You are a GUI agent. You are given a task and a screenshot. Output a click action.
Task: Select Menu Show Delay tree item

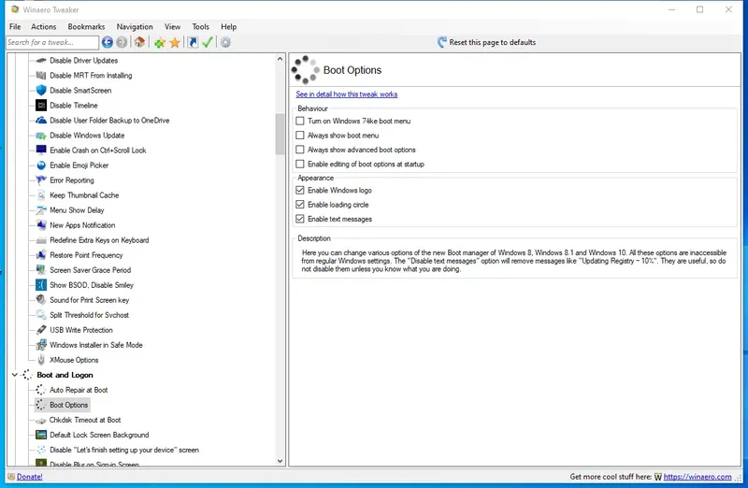coord(77,210)
